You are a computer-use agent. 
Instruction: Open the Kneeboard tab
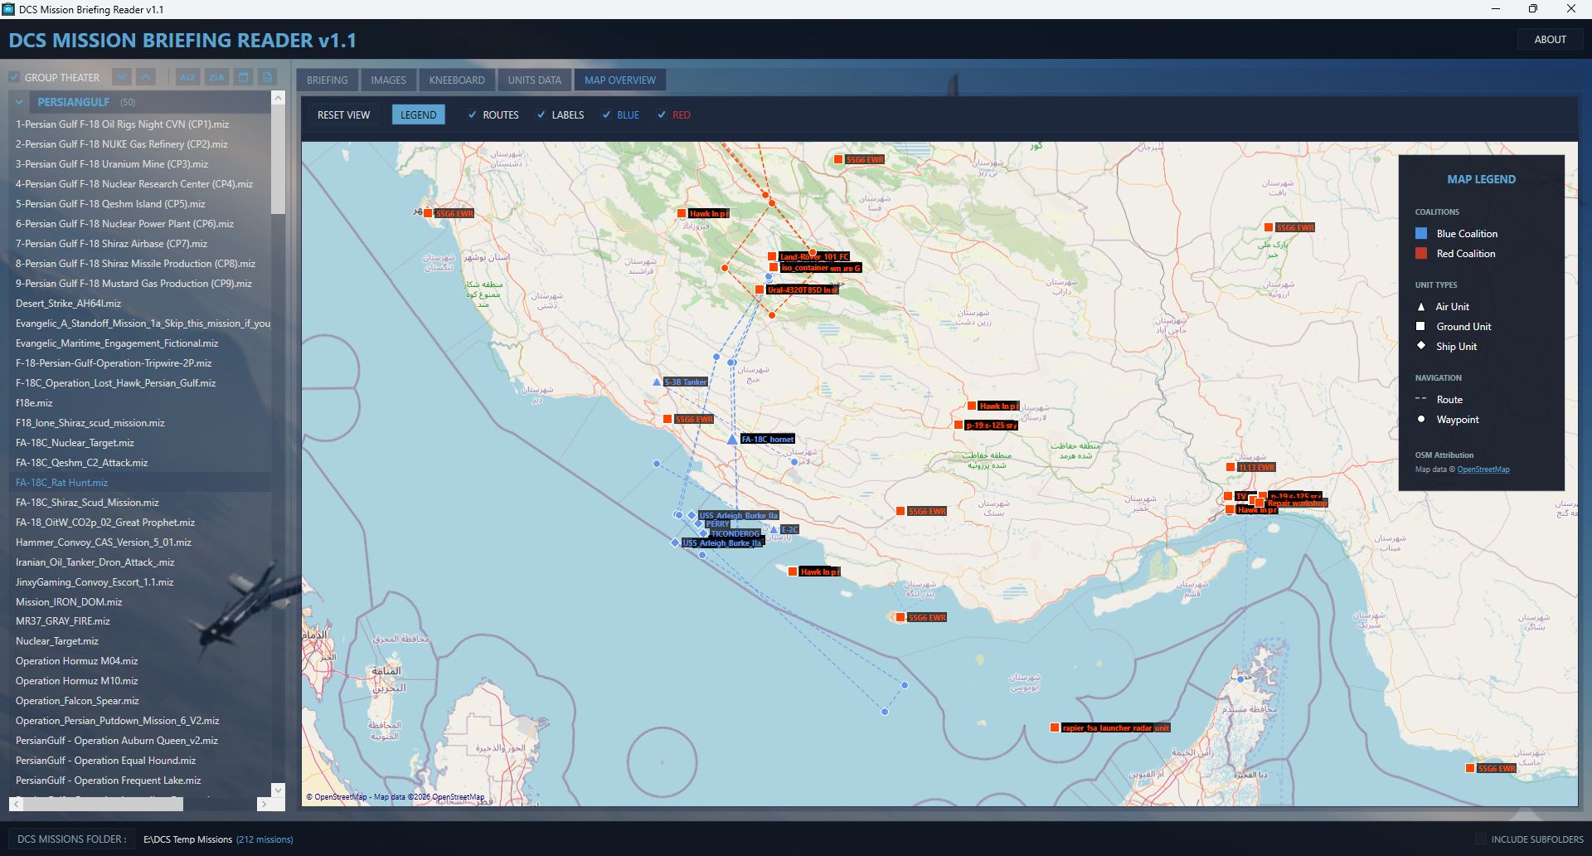pyautogui.click(x=456, y=80)
